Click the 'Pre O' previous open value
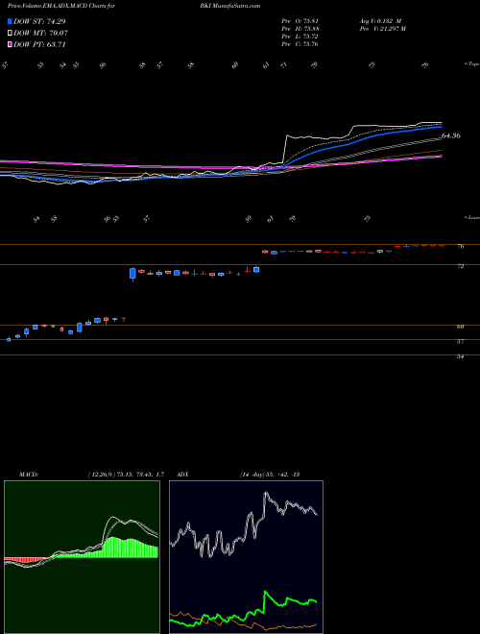Viewport: 480px width, 634px height. (x=300, y=21)
